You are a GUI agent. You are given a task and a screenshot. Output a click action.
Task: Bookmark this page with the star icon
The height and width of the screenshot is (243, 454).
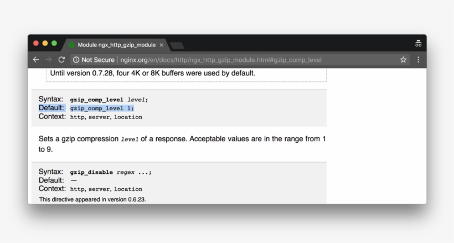click(403, 60)
